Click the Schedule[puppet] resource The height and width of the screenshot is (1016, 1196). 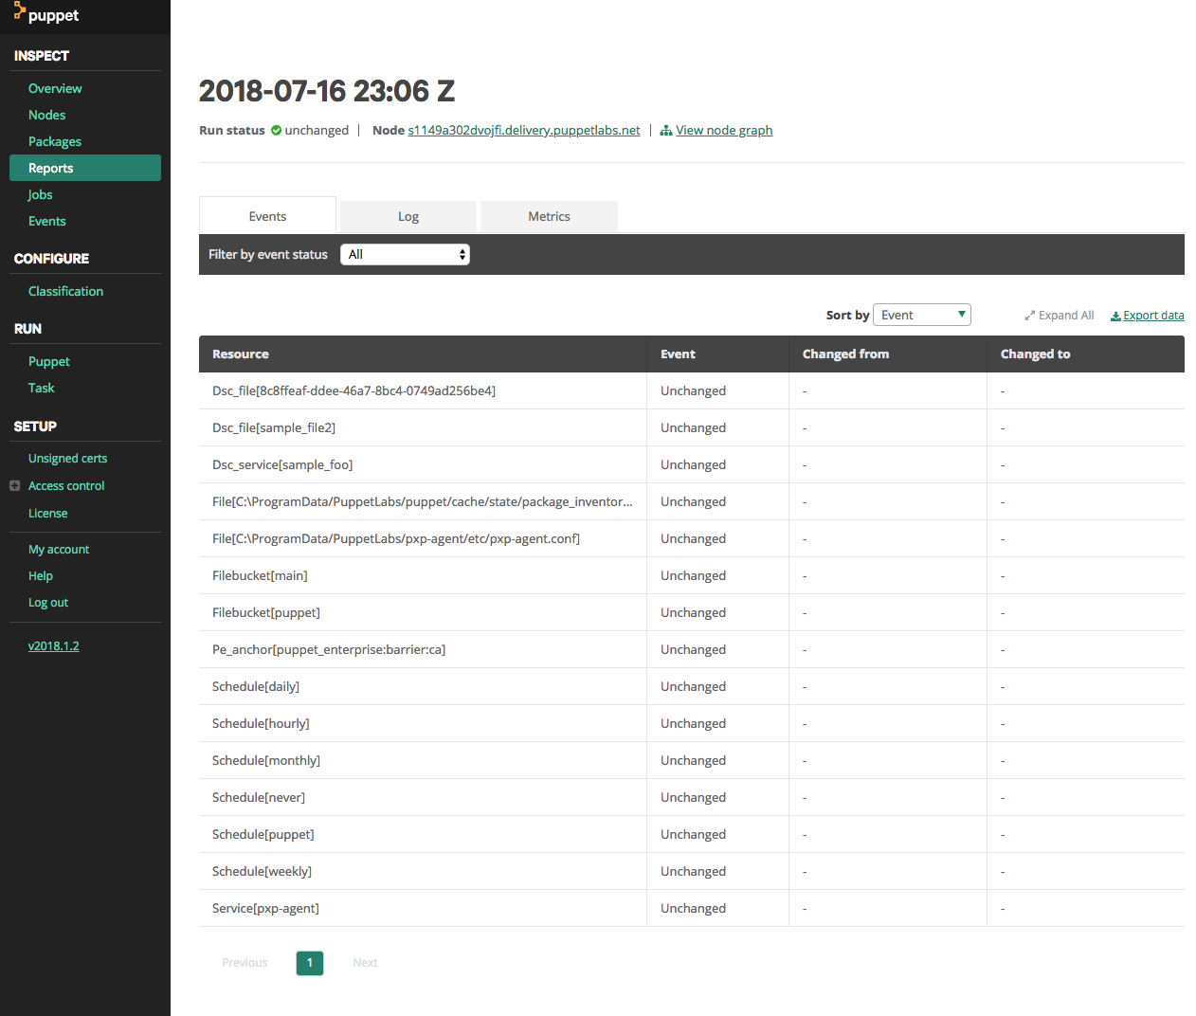click(263, 834)
